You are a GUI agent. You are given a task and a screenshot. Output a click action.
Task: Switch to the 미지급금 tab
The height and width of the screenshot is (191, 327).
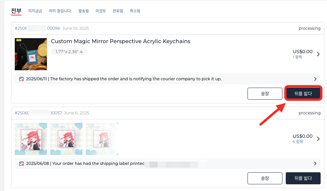point(35,11)
